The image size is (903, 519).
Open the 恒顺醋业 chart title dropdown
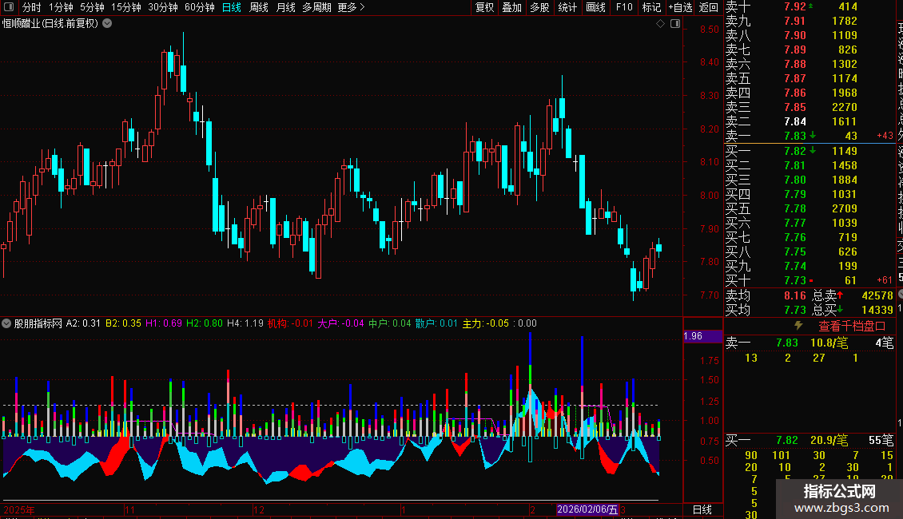[107, 24]
